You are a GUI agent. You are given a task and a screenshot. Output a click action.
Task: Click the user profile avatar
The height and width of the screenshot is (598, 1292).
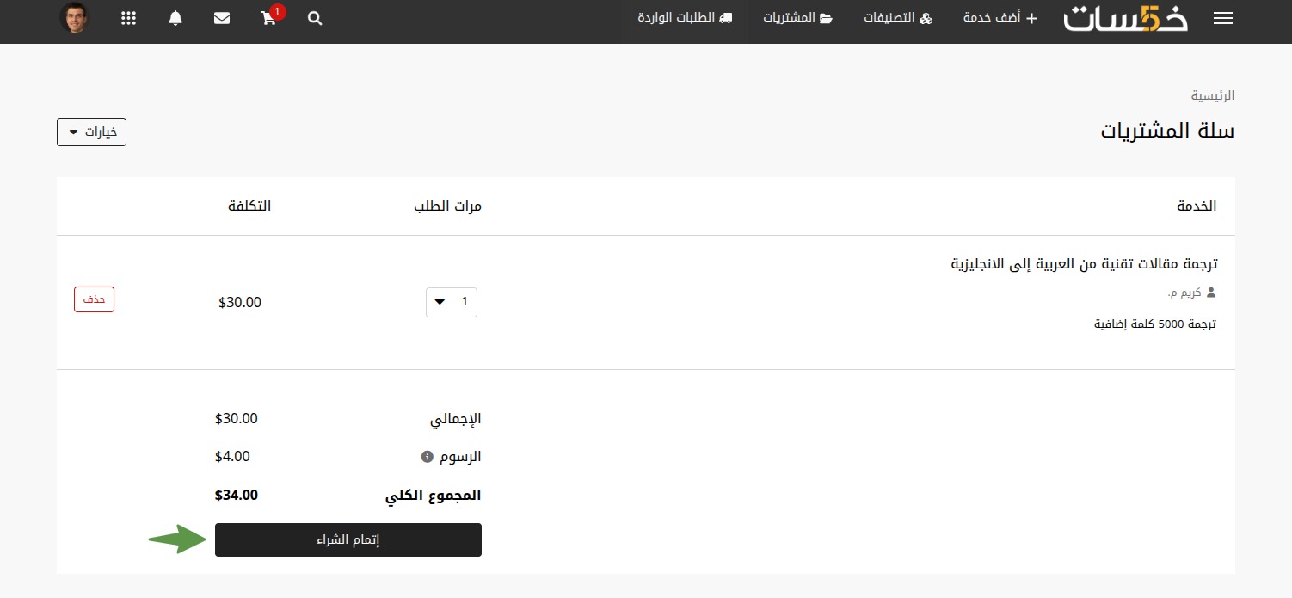[74, 18]
